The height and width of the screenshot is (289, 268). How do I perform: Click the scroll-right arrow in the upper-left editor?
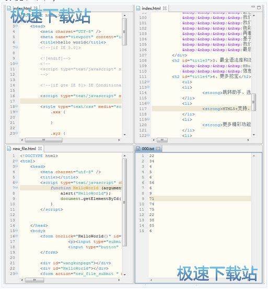point(119,140)
